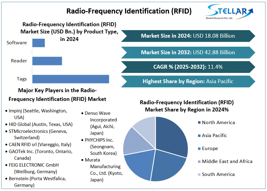
Task: Click the Middle East and Africa legend square
Action: [199, 161]
